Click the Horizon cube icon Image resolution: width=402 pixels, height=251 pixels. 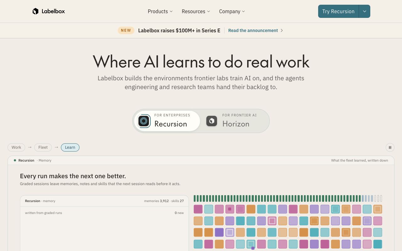pyautogui.click(x=212, y=121)
